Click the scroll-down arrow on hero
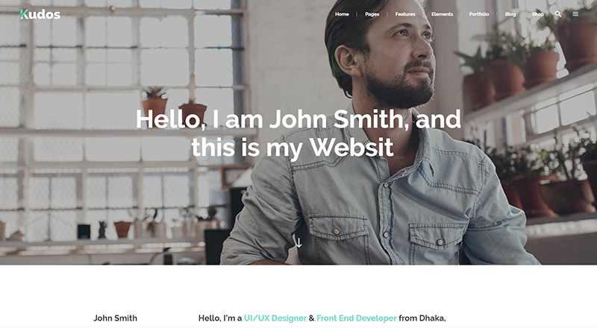The height and width of the screenshot is (328, 597). pos(299,243)
